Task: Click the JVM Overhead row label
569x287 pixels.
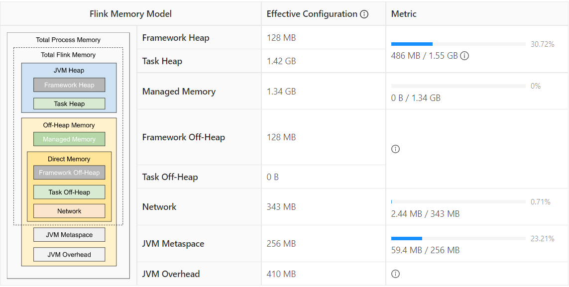Action: 171,274
